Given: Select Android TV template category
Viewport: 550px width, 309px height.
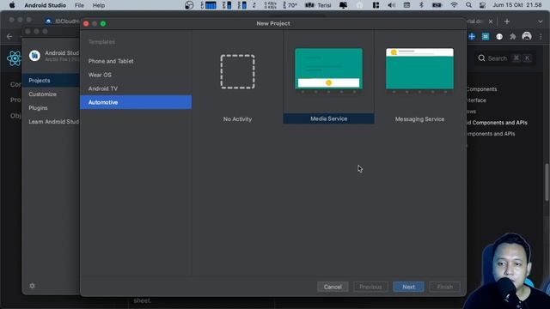Looking at the screenshot, I should (x=136, y=88).
